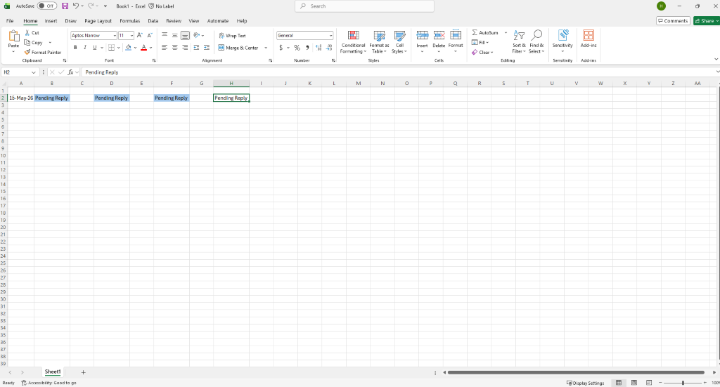Open the font size dropdown

pos(131,35)
